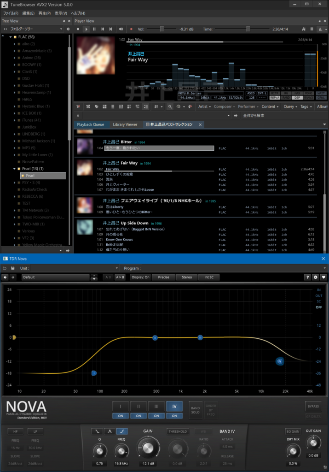This screenshot has height=472, width=329.
Task: Click the BAND SOLO button
Action: click(195, 410)
